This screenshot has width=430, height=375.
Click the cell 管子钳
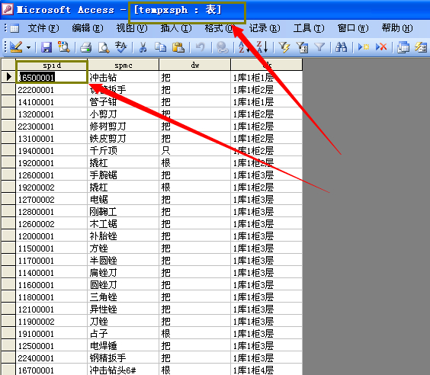[x=124, y=101]
